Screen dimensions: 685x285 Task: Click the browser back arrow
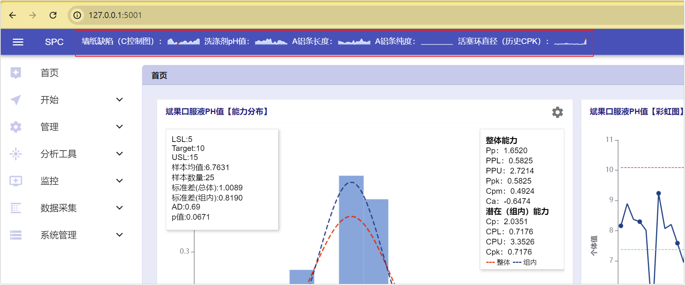click(x=12, y=15)
